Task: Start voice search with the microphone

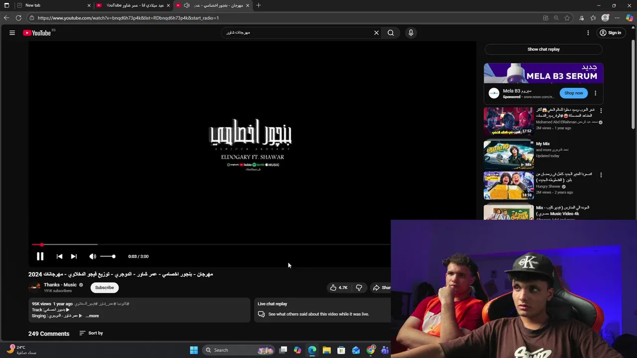Action: [411, 33]
